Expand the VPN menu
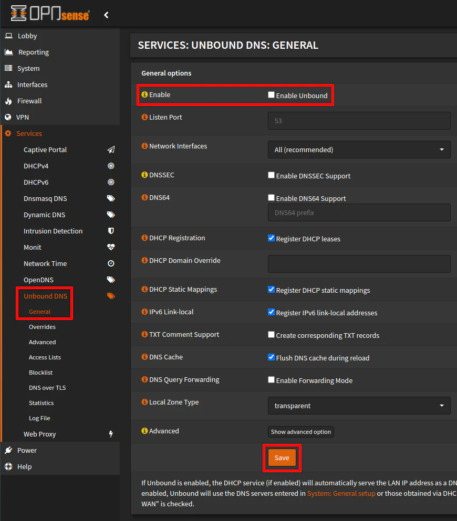 (60, 117)
